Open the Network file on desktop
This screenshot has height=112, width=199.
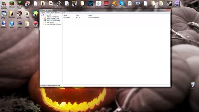click(67, 3)
